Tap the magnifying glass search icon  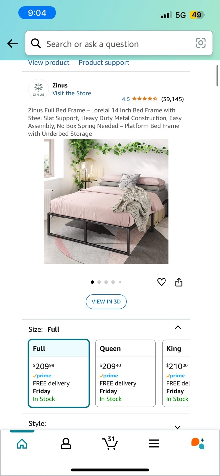click(x=36, y=43)
